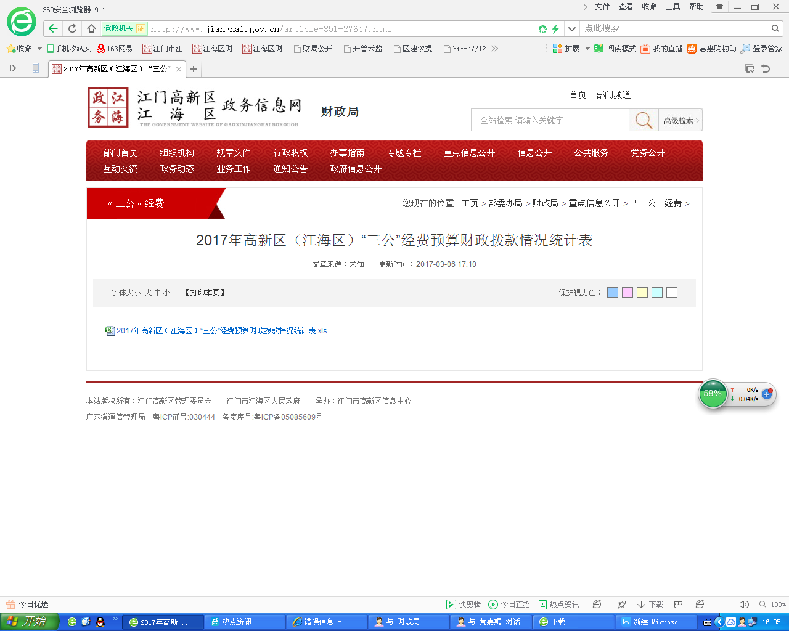
Task: Click the address bar URL
Action: click(x=271, y=29)
